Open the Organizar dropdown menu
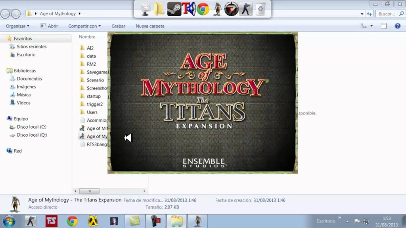 [x=17, y=26]
